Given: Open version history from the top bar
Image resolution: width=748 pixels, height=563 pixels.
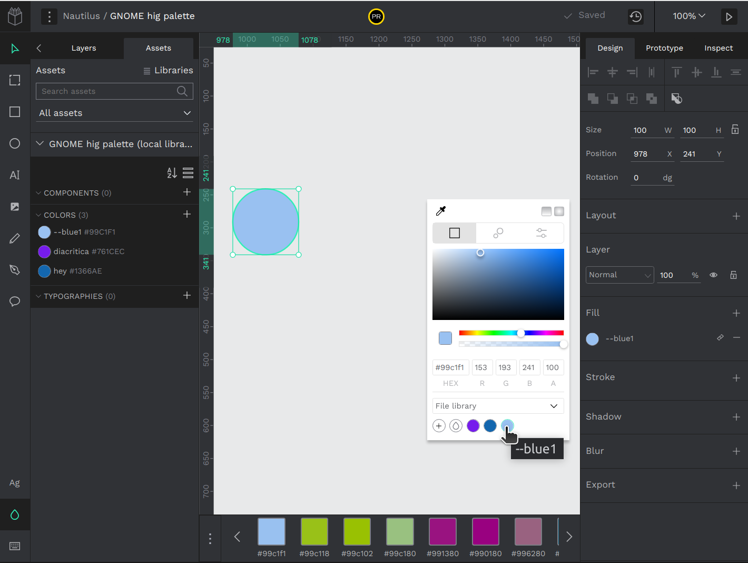Looking at the screenshot, I should coord(635,16).
